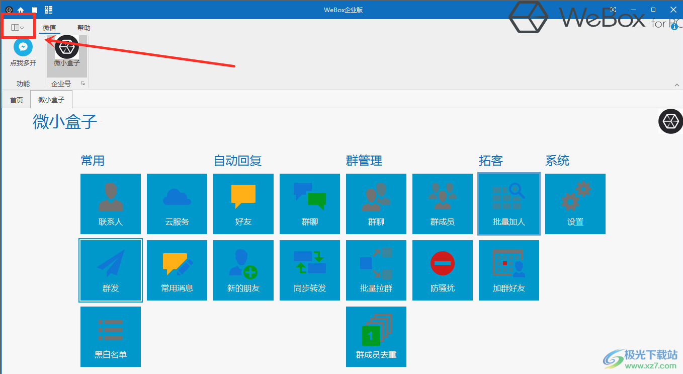Open the 批量加人 batch add tile
The height and width of the screenshot is (374, 683).
click(x=509, y=204)
